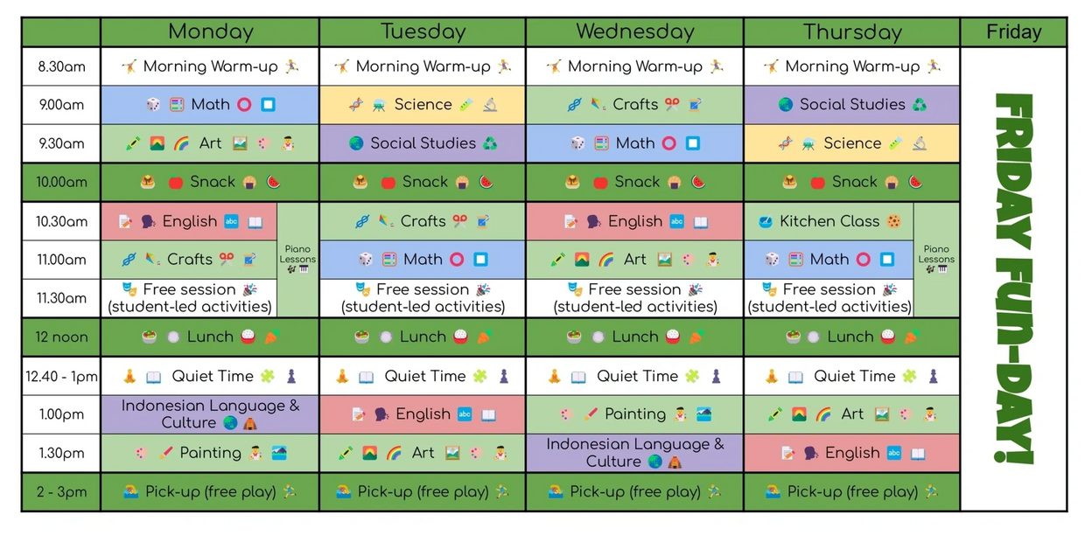The width and height of the screenshot is (1085, 542).
Task: Click the dice icon in Monday's Math cell
Action: point(153,105)
